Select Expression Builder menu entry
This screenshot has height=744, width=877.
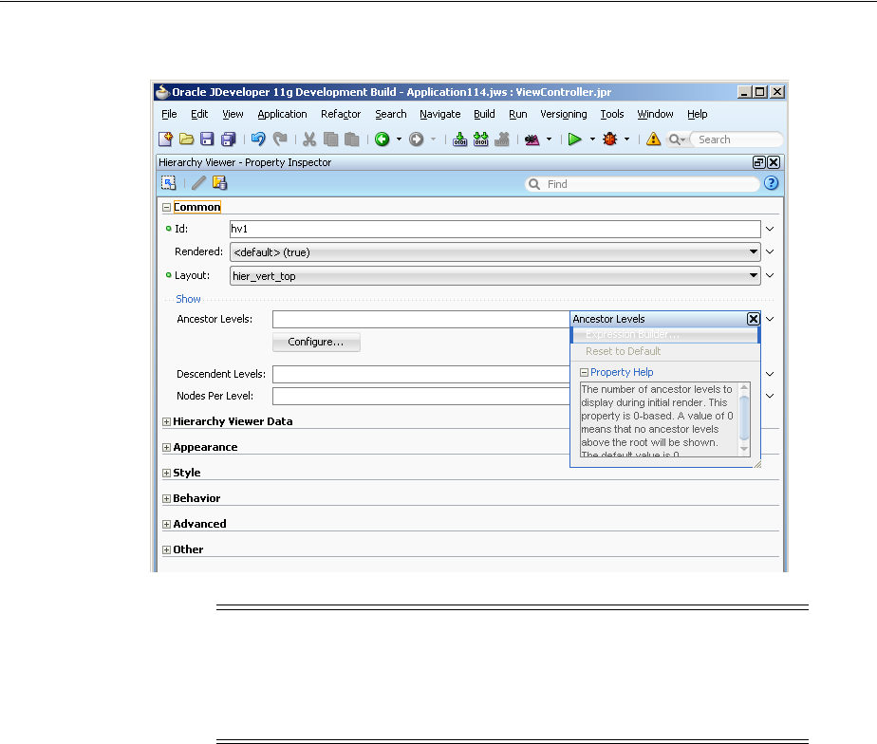pos(665,335)
